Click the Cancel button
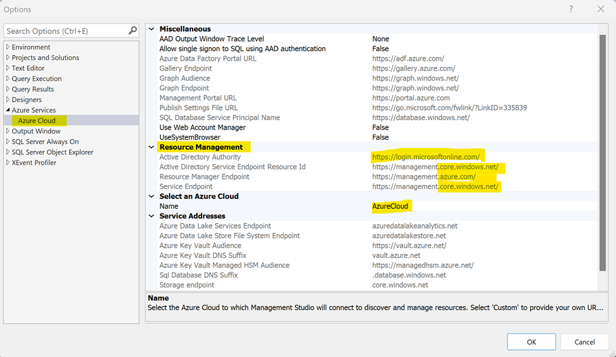 (584, 342)
